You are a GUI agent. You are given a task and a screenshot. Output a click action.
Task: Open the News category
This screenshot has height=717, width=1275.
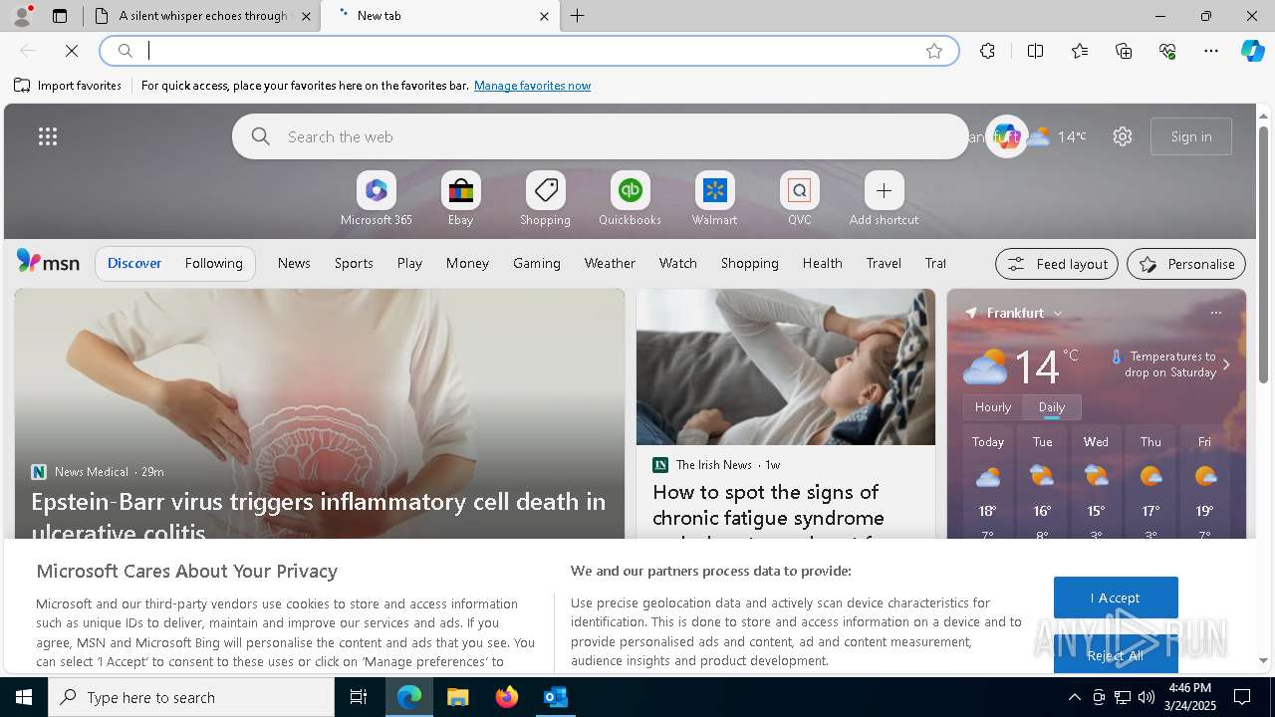[294, 263]
